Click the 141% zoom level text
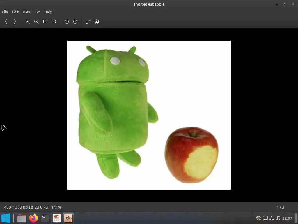The width and height of the screenshot is (298, 224). (x=56, y=207)
